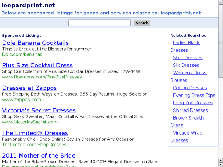Open Brown Sheath Dress related search
The image size is (223, 167).
188,118
